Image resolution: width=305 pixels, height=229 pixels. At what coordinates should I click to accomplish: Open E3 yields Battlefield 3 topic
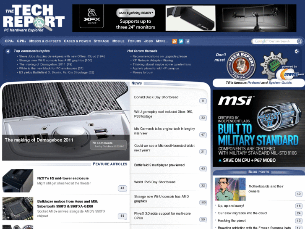(56, 72)
